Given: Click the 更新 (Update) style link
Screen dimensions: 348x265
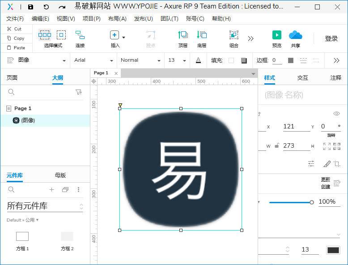Looking at the screenshot, I should 325,180.
